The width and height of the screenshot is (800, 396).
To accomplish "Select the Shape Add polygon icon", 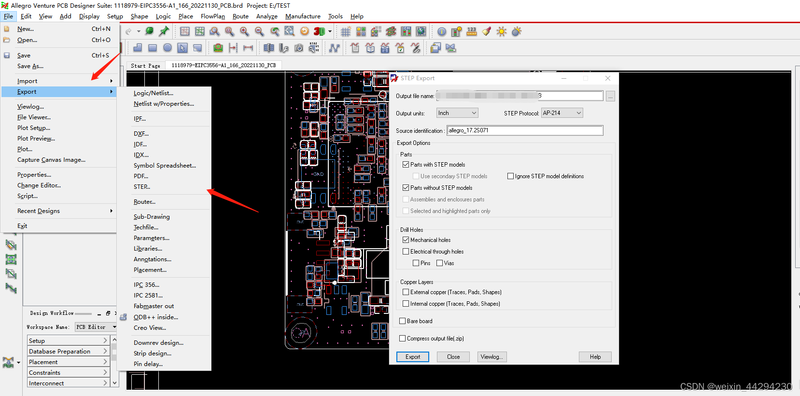I will click(x=138, y=48).
